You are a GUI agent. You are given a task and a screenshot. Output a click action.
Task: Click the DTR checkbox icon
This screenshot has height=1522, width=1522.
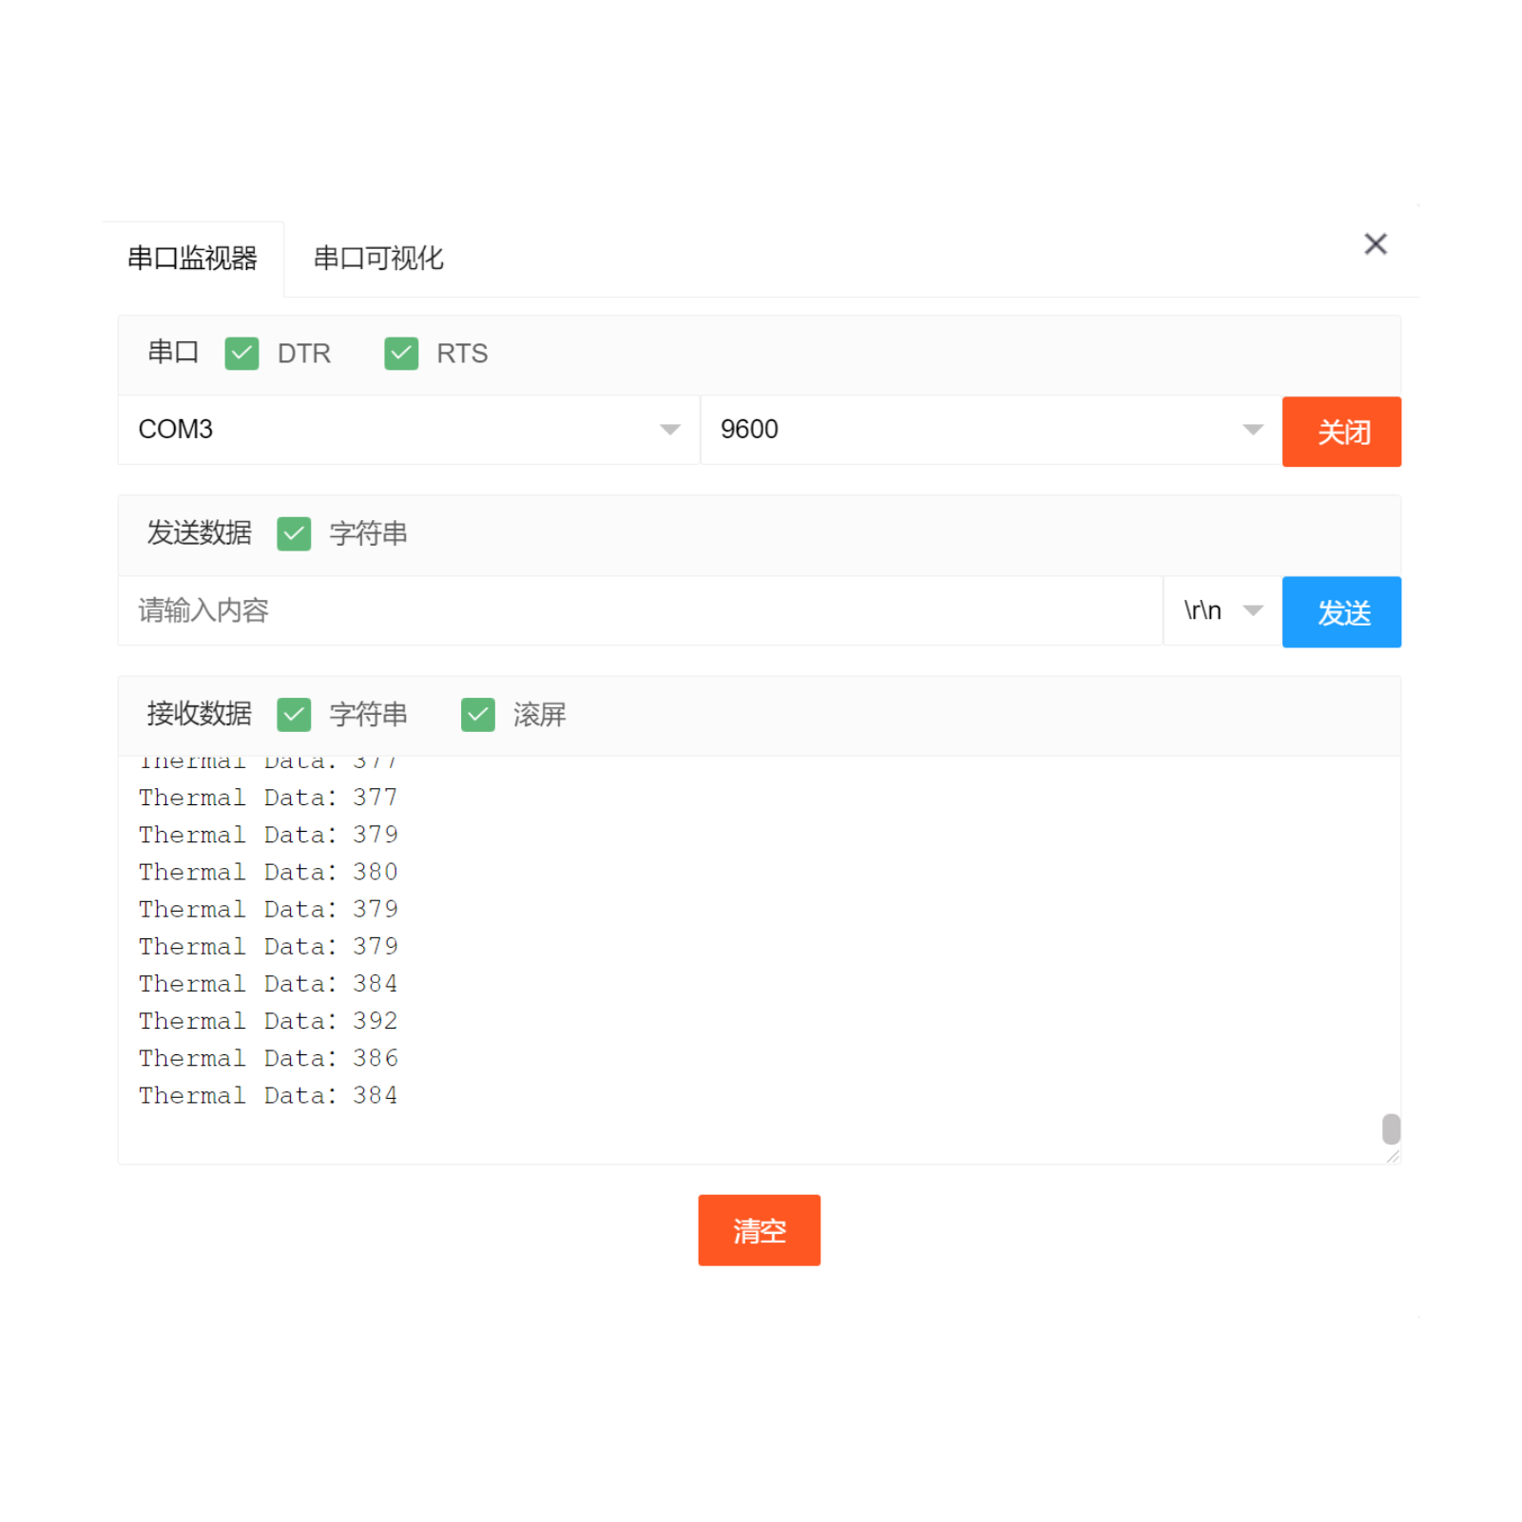(x=241, y=353)
